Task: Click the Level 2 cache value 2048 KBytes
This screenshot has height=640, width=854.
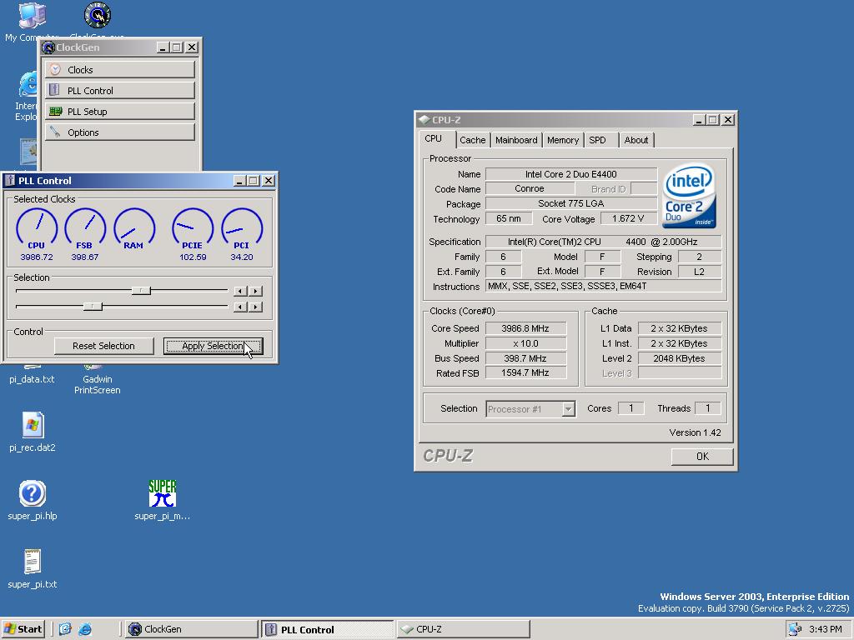Action: tap(679, 358)
